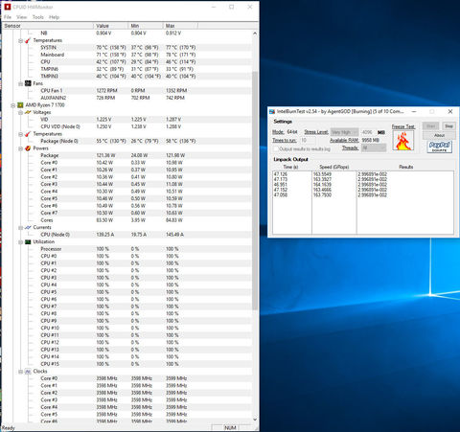Screen dimensions: 460x432
Task: Click the greyed Start button in IntelBurnTest
Action: [430, 126]
